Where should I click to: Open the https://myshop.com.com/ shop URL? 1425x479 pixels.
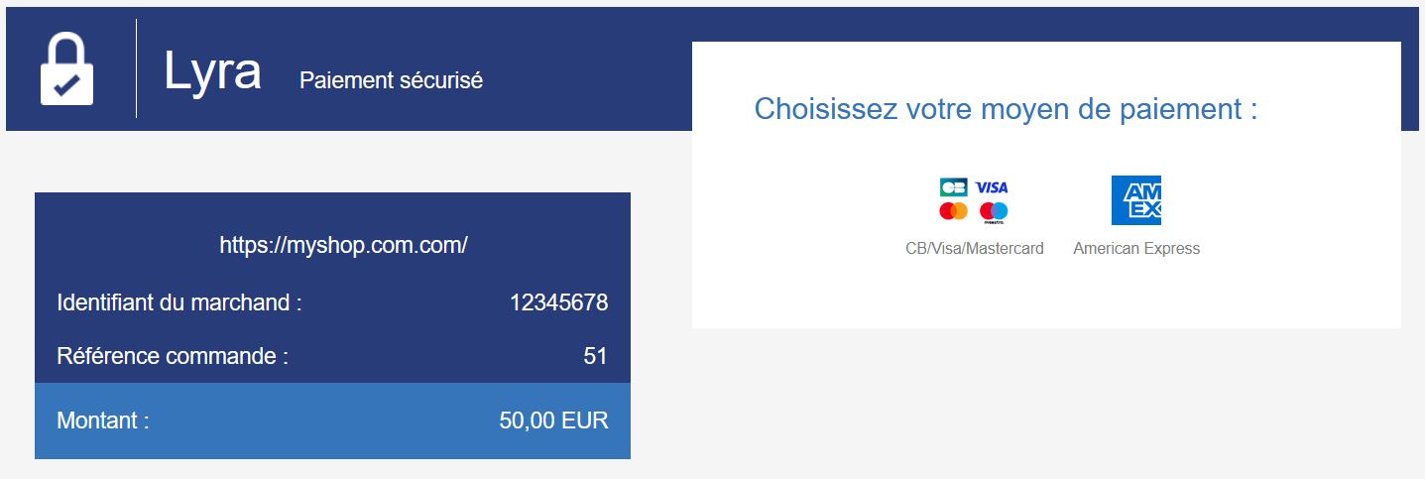(x=343, y=245)
